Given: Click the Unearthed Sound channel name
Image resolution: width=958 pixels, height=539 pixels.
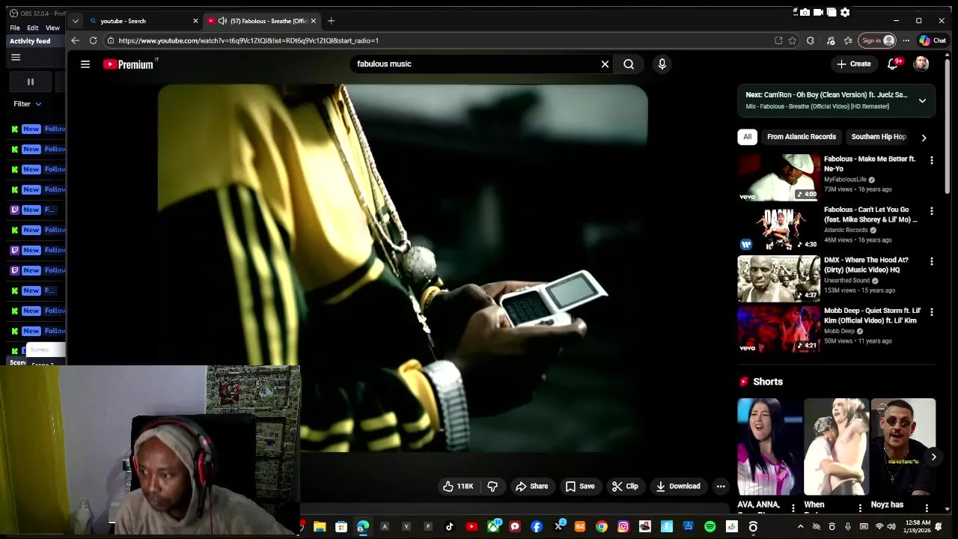Looking at the screenshot, I should [846, 281].
